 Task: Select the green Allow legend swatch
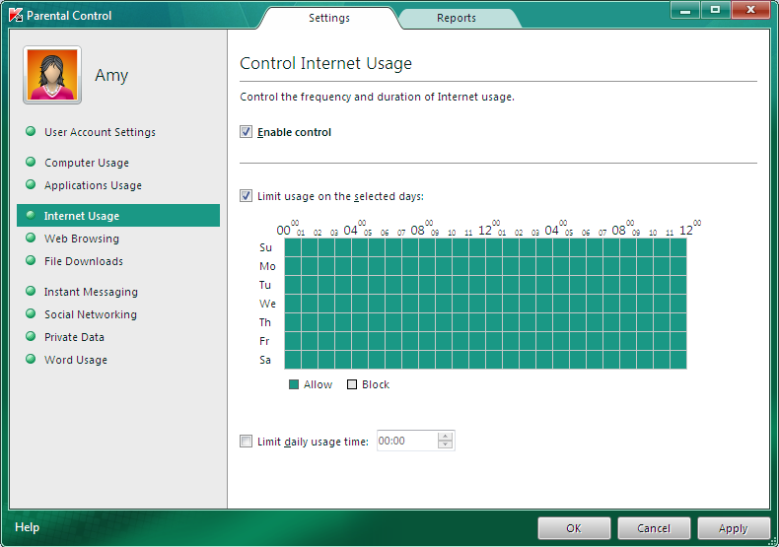click(294, 384)
